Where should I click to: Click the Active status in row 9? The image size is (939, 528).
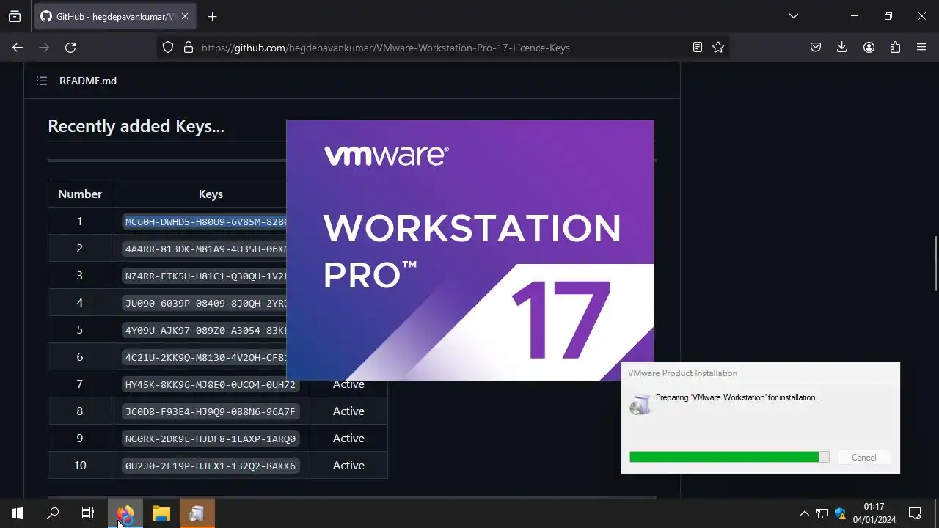tap(348, 438)
